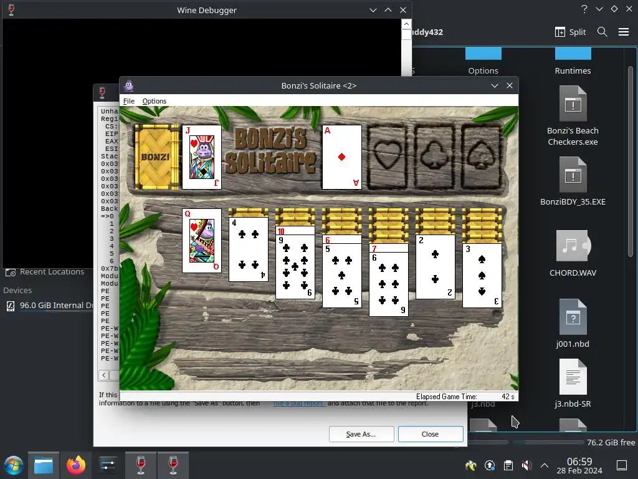Select the red 6 card behind the 5

tap(342, 239)
